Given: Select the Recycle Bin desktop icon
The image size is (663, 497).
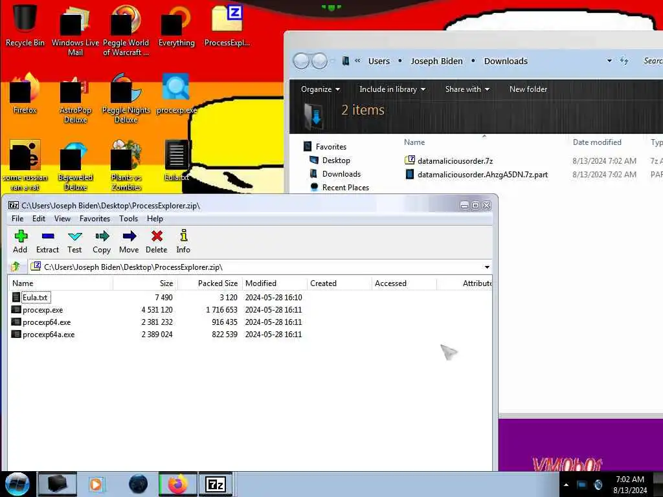Looking at the screenshot, I should [x=25, y=26].
